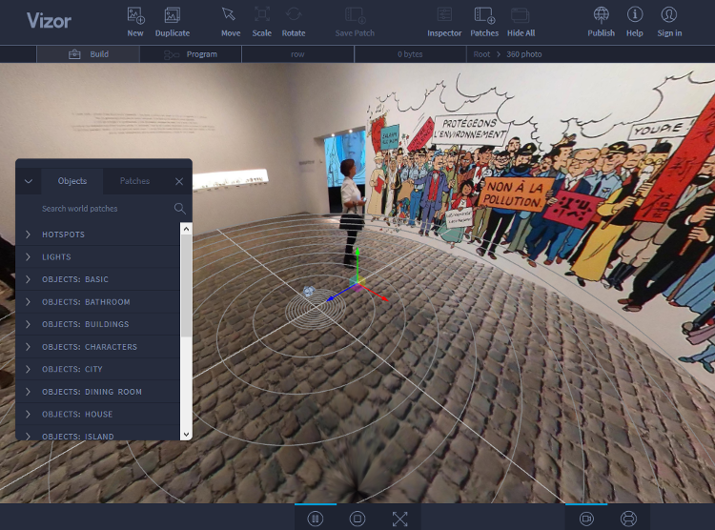Viewport: 715px width, 530px height.
Task: Collapse the panel using chevron
Action: pyautogui.click(x=29, y=181)
